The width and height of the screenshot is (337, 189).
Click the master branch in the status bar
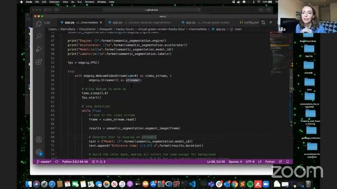(x=44, y=162)
